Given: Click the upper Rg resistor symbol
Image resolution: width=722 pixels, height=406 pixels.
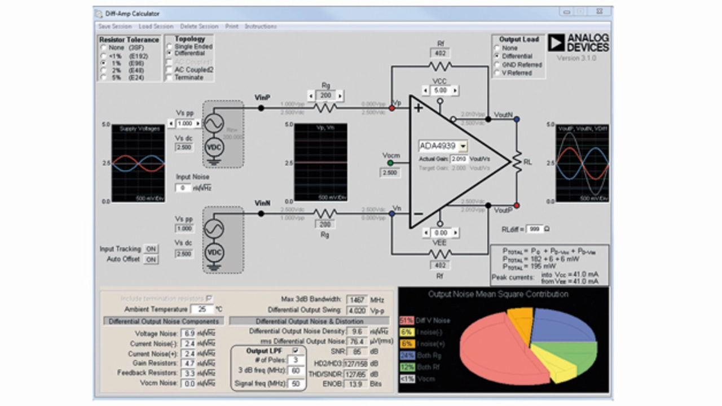Looking at the screenshot, I should 325,108.
